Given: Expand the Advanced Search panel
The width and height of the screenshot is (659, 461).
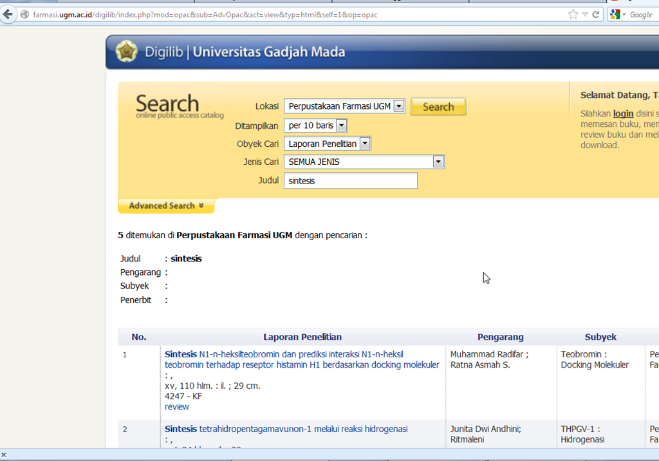Looking at the screenshot, I should click(167, 205).
